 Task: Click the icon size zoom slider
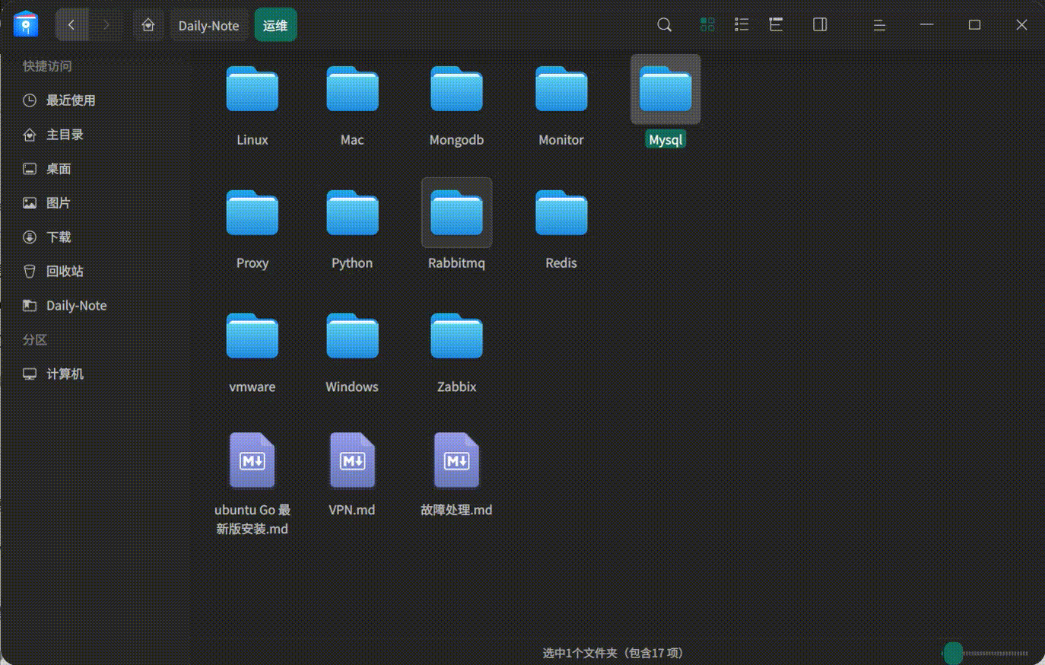tap(986, 653)
